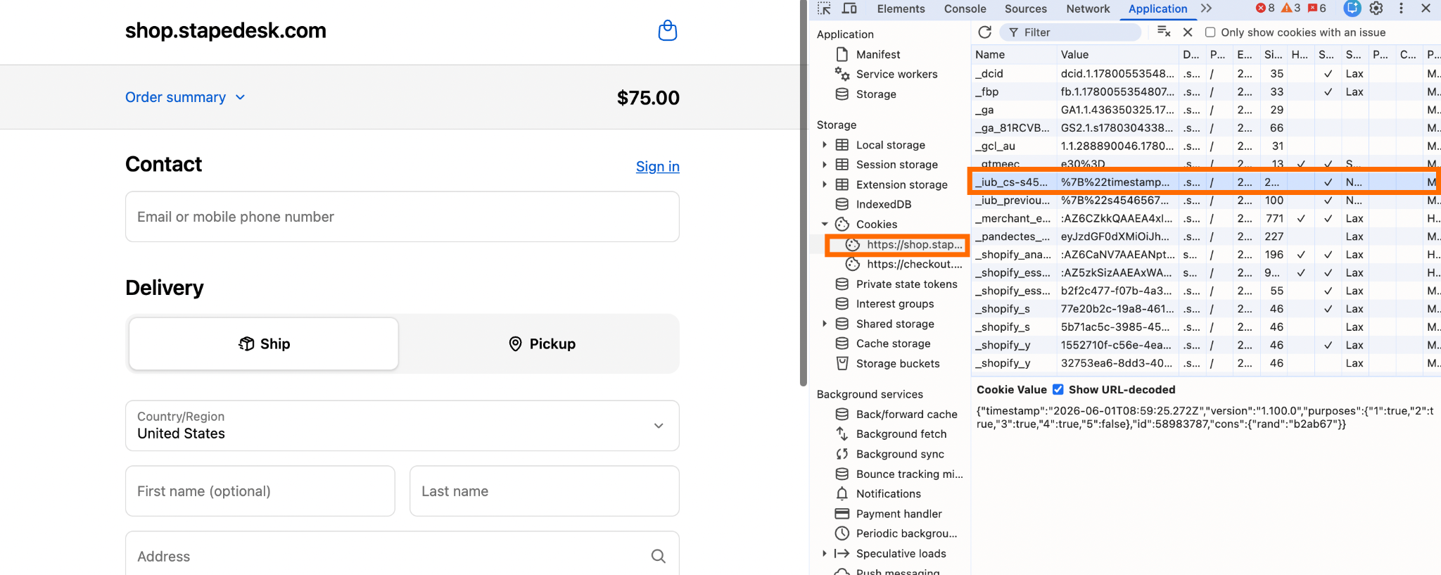Switch to the Network tab

tap(1088, 8)
